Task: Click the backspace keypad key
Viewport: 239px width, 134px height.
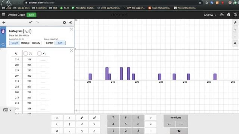Action: 179,131
